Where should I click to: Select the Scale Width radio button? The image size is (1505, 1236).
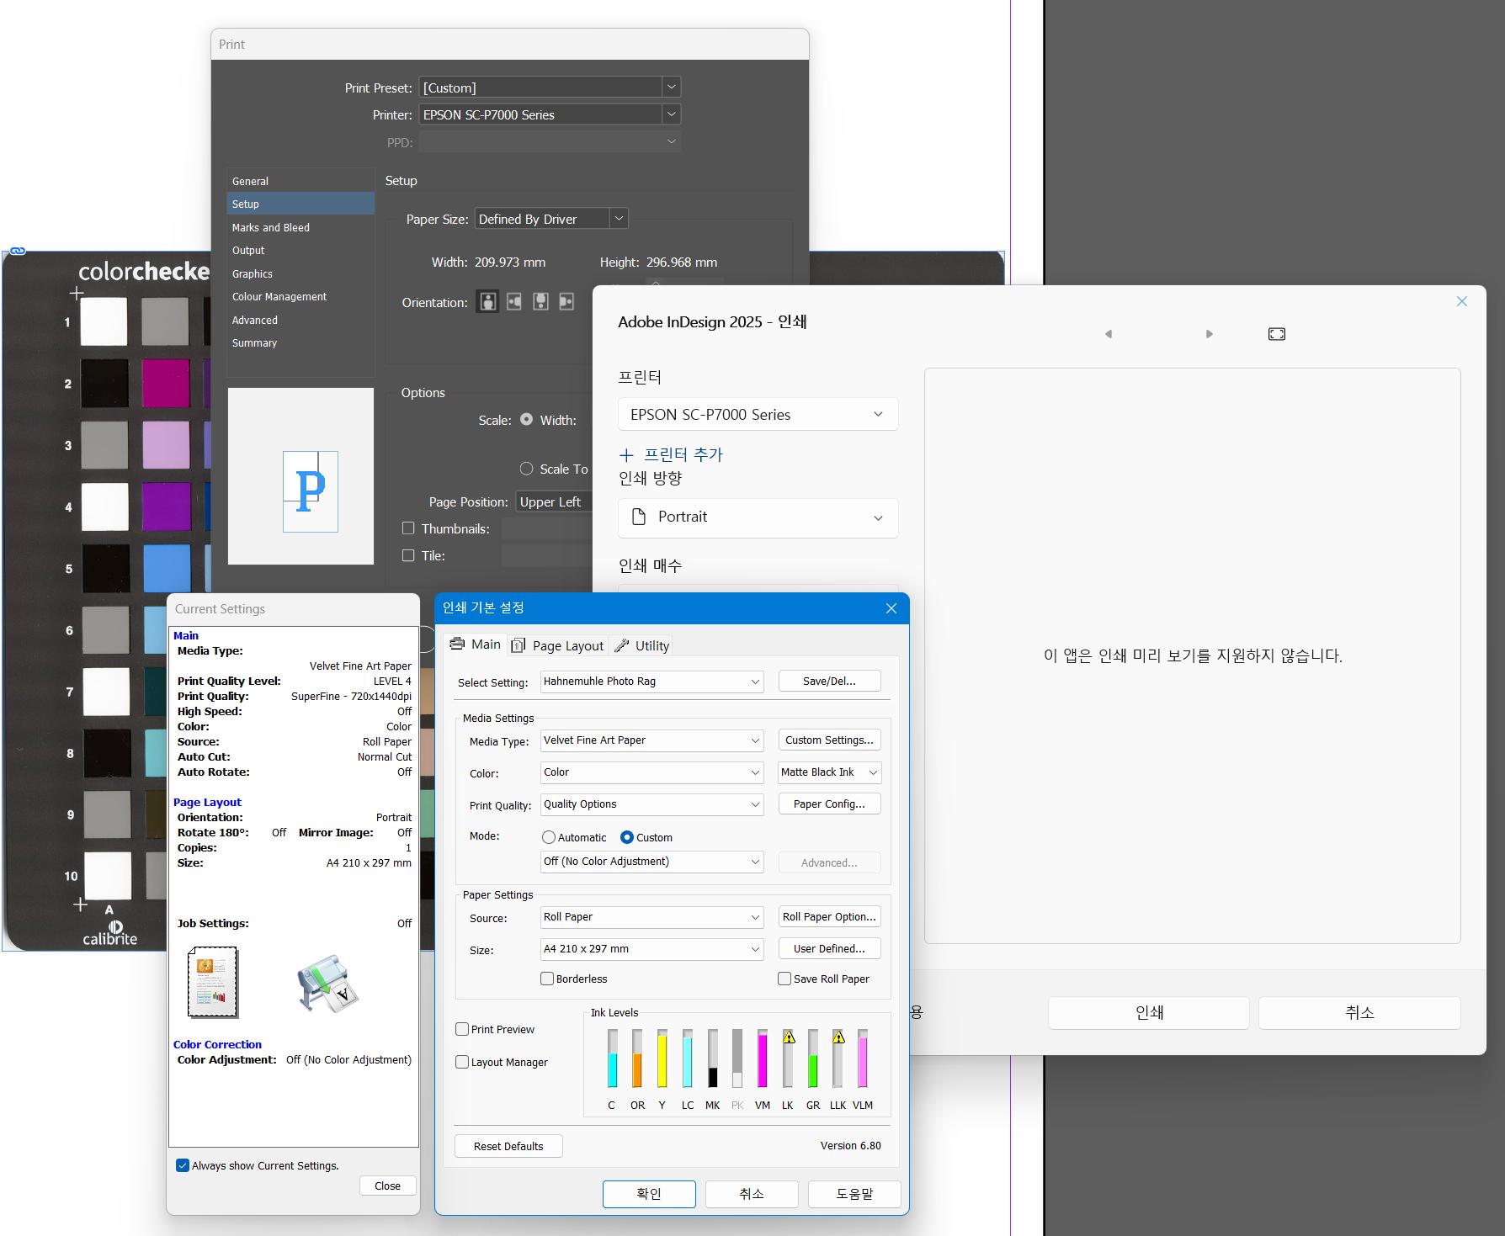click(x=526, y=419)
